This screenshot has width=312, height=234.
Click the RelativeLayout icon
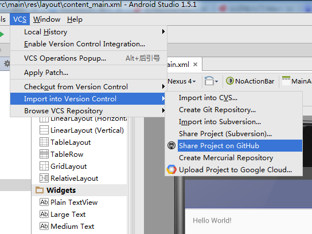pyautogui.click(x=44, y=178)
